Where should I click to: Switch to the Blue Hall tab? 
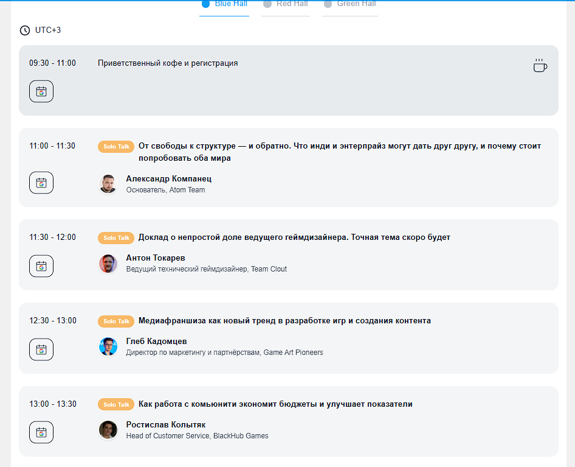tap(224, 5)
